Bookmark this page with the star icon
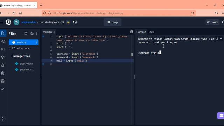This screenshot has width=224, height=126. (x=193, y=13)
